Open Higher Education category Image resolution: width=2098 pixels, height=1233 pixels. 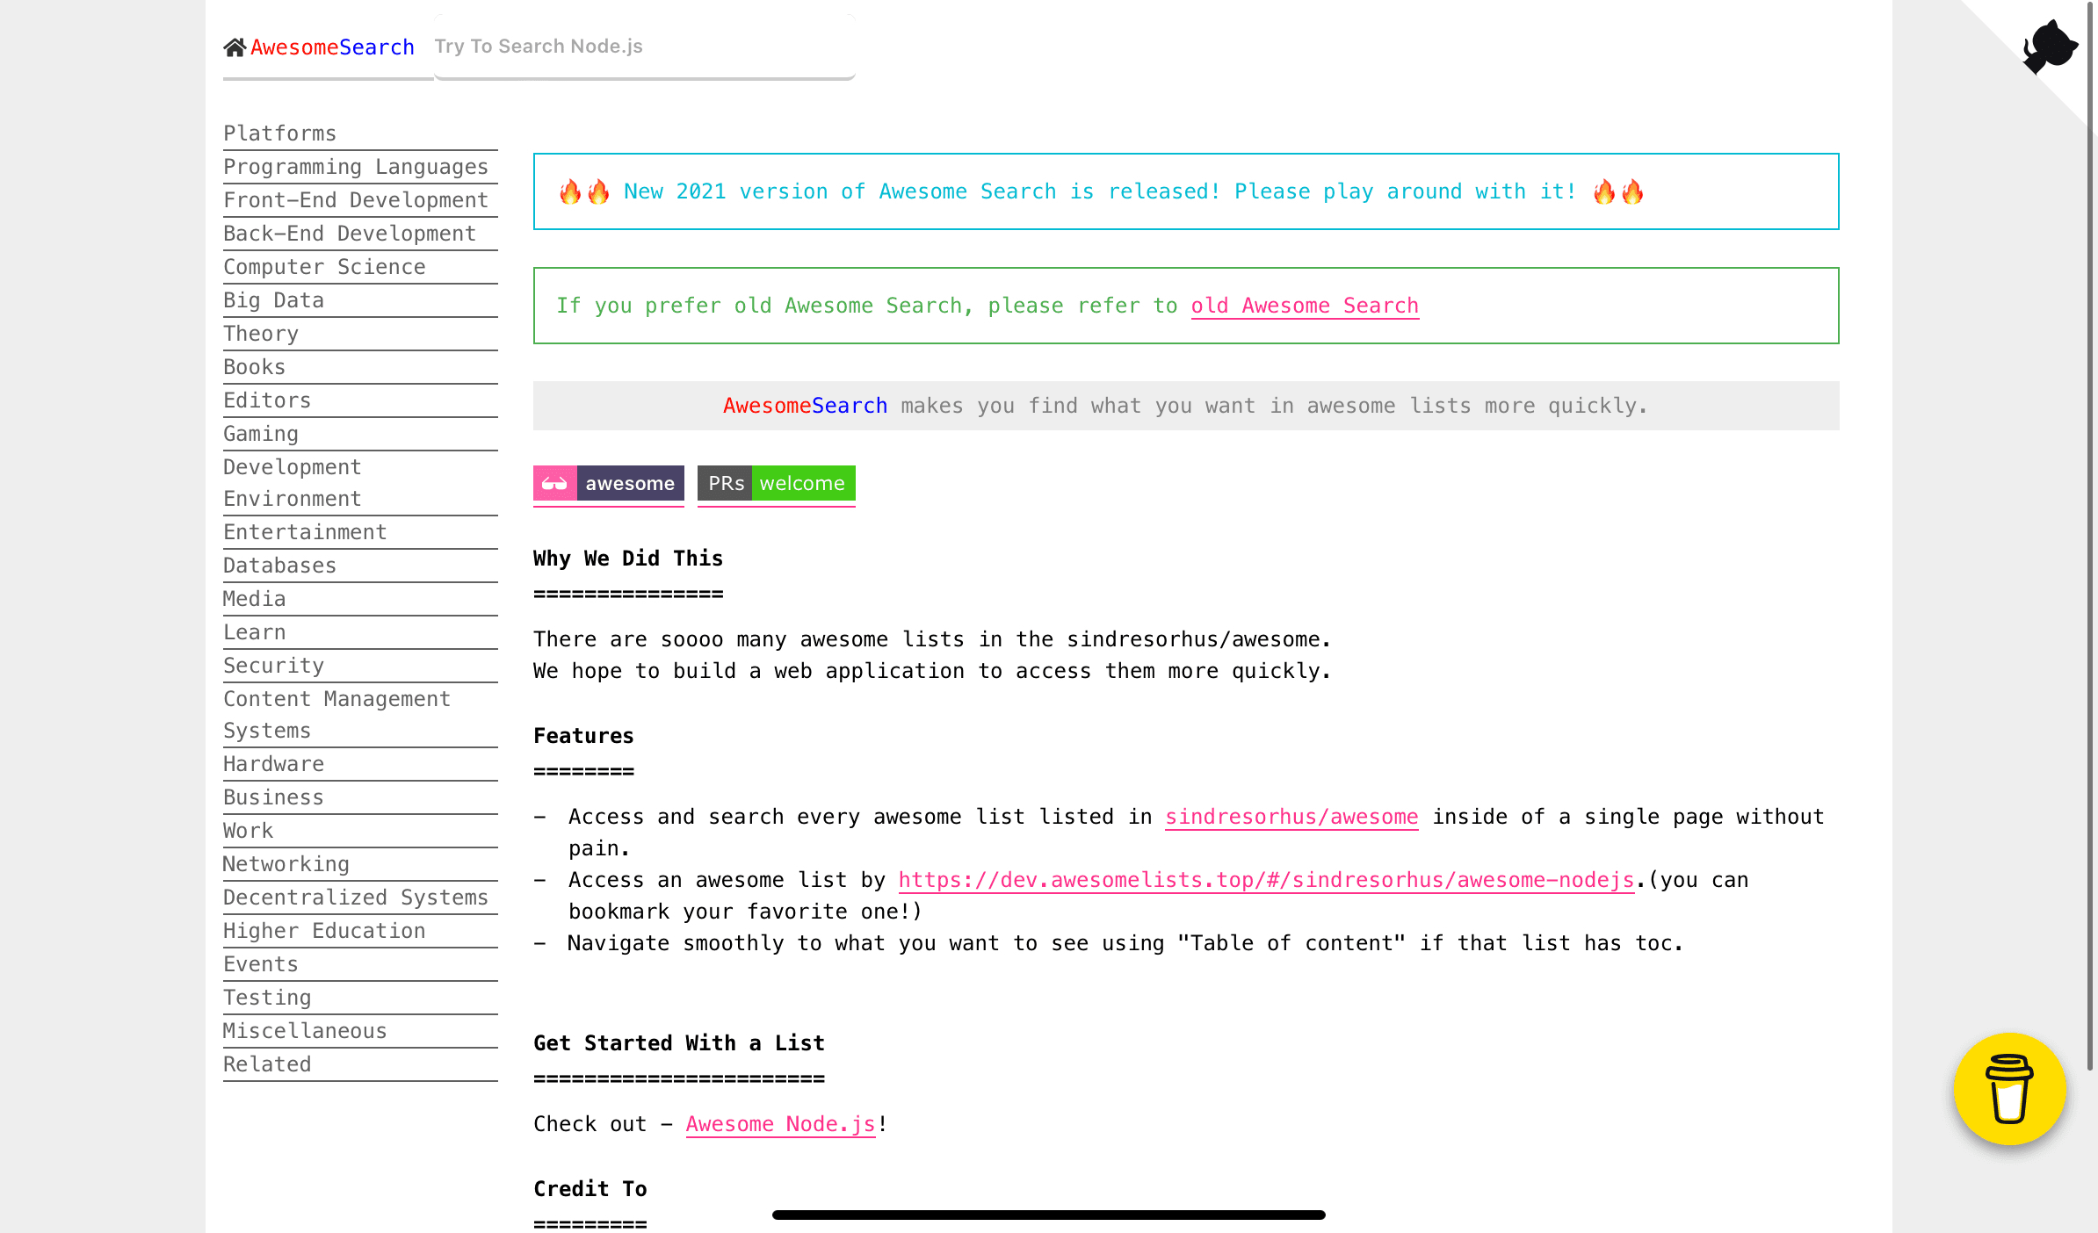(360, 931)
